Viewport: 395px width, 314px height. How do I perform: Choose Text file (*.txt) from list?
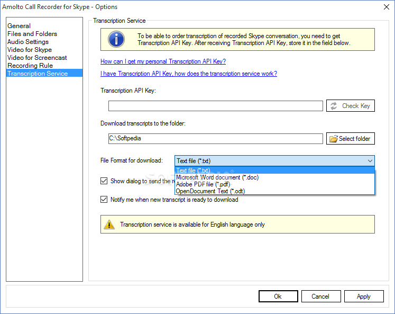click(274, 171)
